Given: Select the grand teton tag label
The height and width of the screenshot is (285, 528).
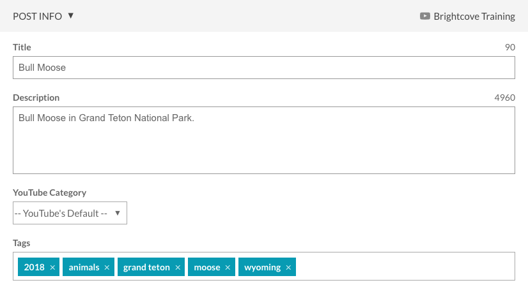Looking at the screenshot, I should tap(146, 268).
